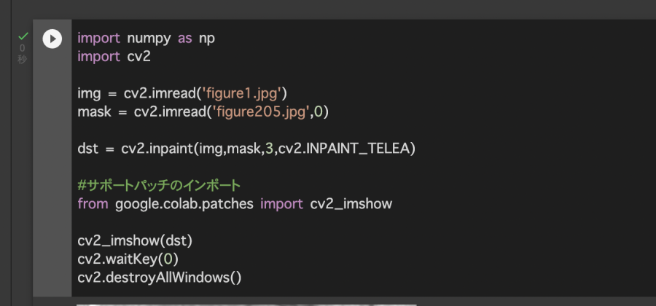Screen dimensions: 656x306
Task: Click 'cv2_imshow' in the from-import line
Action: [351, 204]
